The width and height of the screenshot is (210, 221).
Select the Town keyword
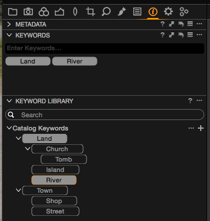click(x=45, y=190)
